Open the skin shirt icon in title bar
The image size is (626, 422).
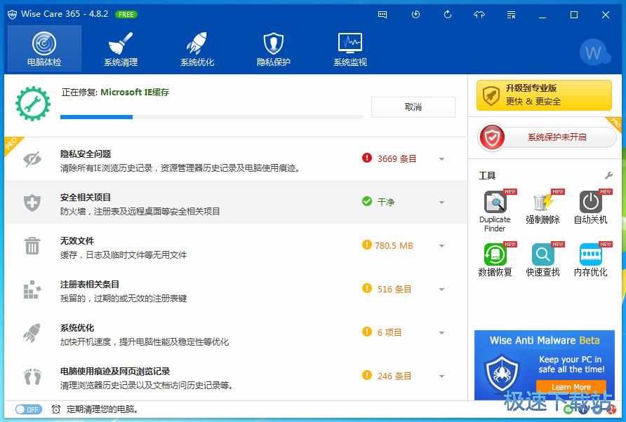479,15
